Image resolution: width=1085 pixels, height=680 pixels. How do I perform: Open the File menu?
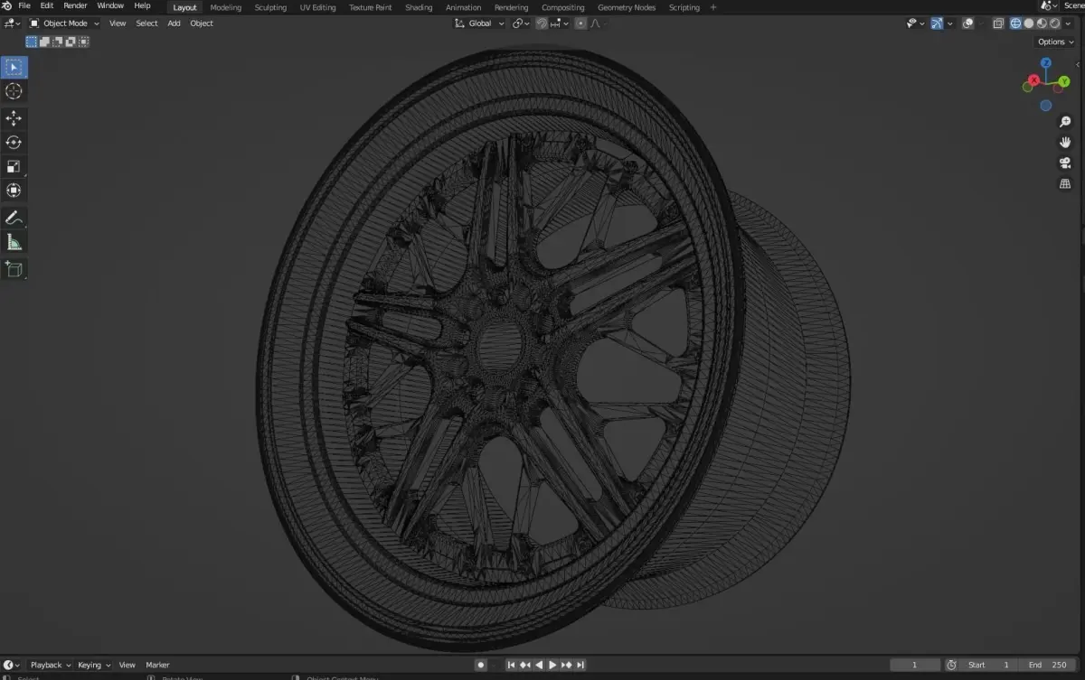coord(24,6)
